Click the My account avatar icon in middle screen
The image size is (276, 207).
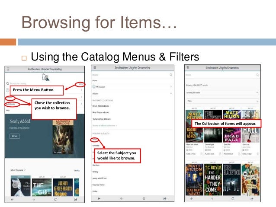[x=94, y=87]
